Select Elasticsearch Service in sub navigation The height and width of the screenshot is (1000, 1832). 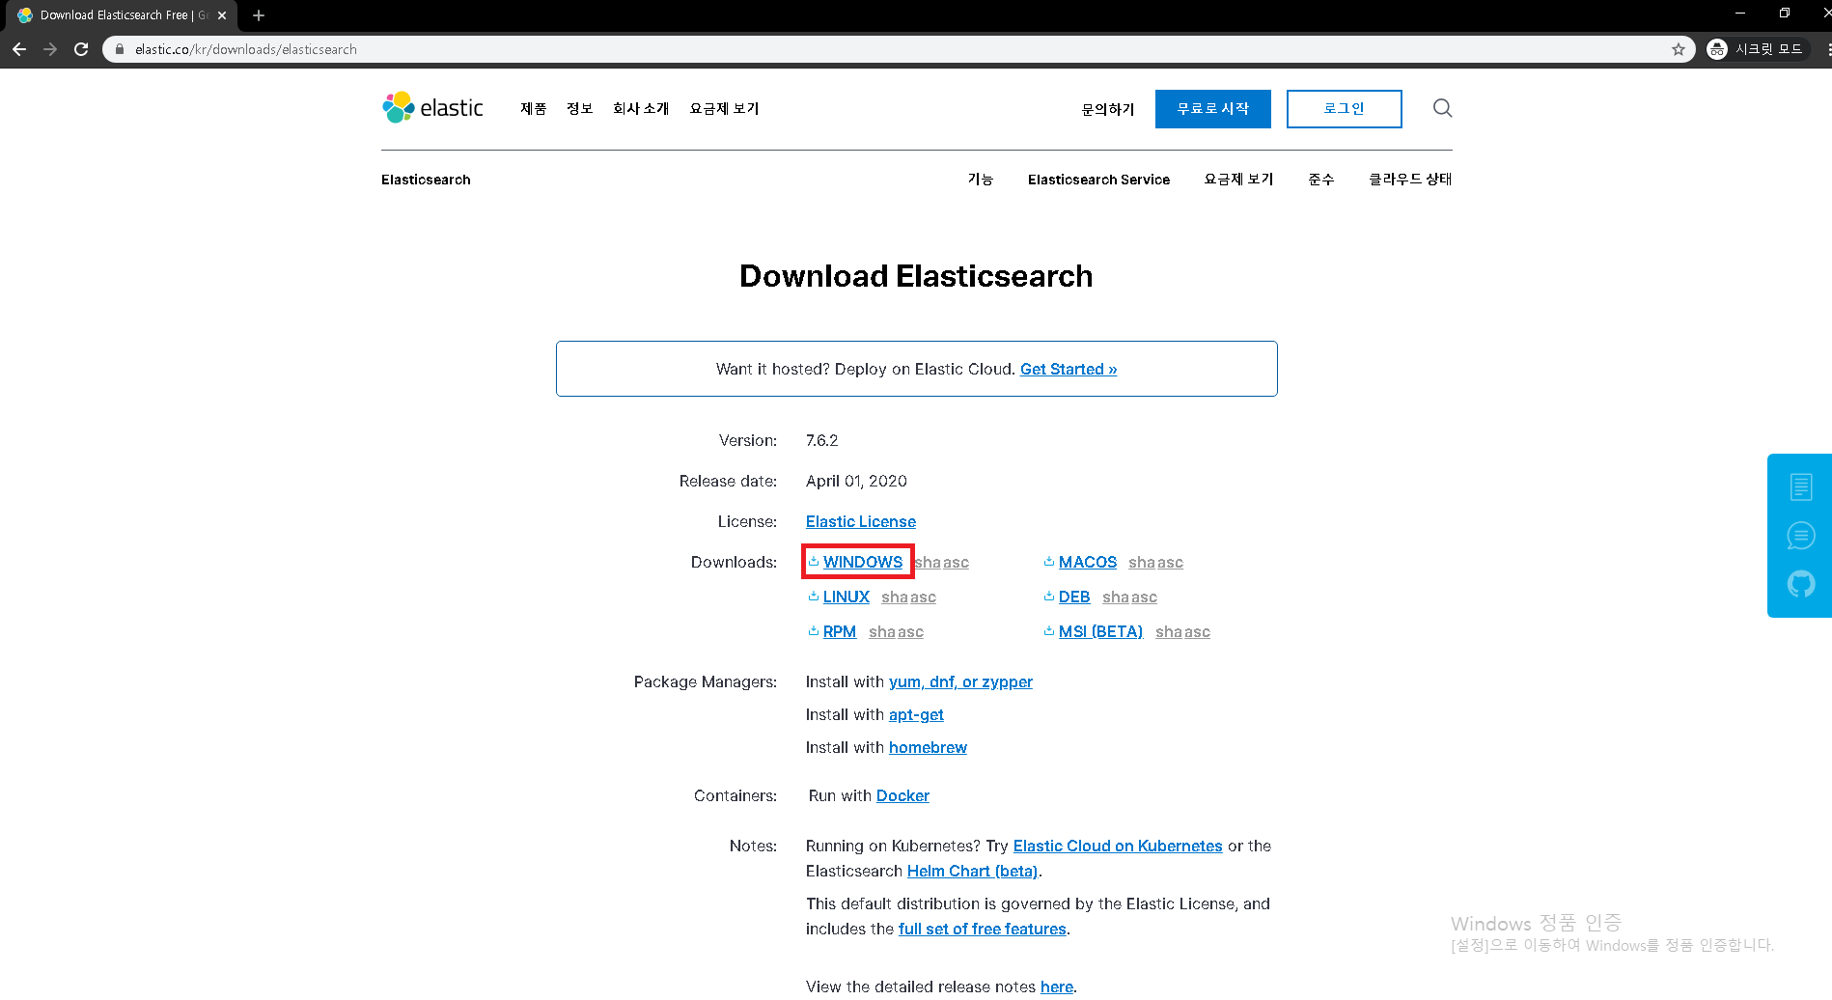tap(1098, 180)
